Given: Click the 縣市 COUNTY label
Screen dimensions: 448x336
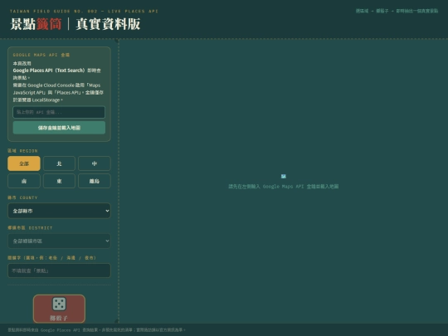Looking at the screenshot, I should point(22,197).
